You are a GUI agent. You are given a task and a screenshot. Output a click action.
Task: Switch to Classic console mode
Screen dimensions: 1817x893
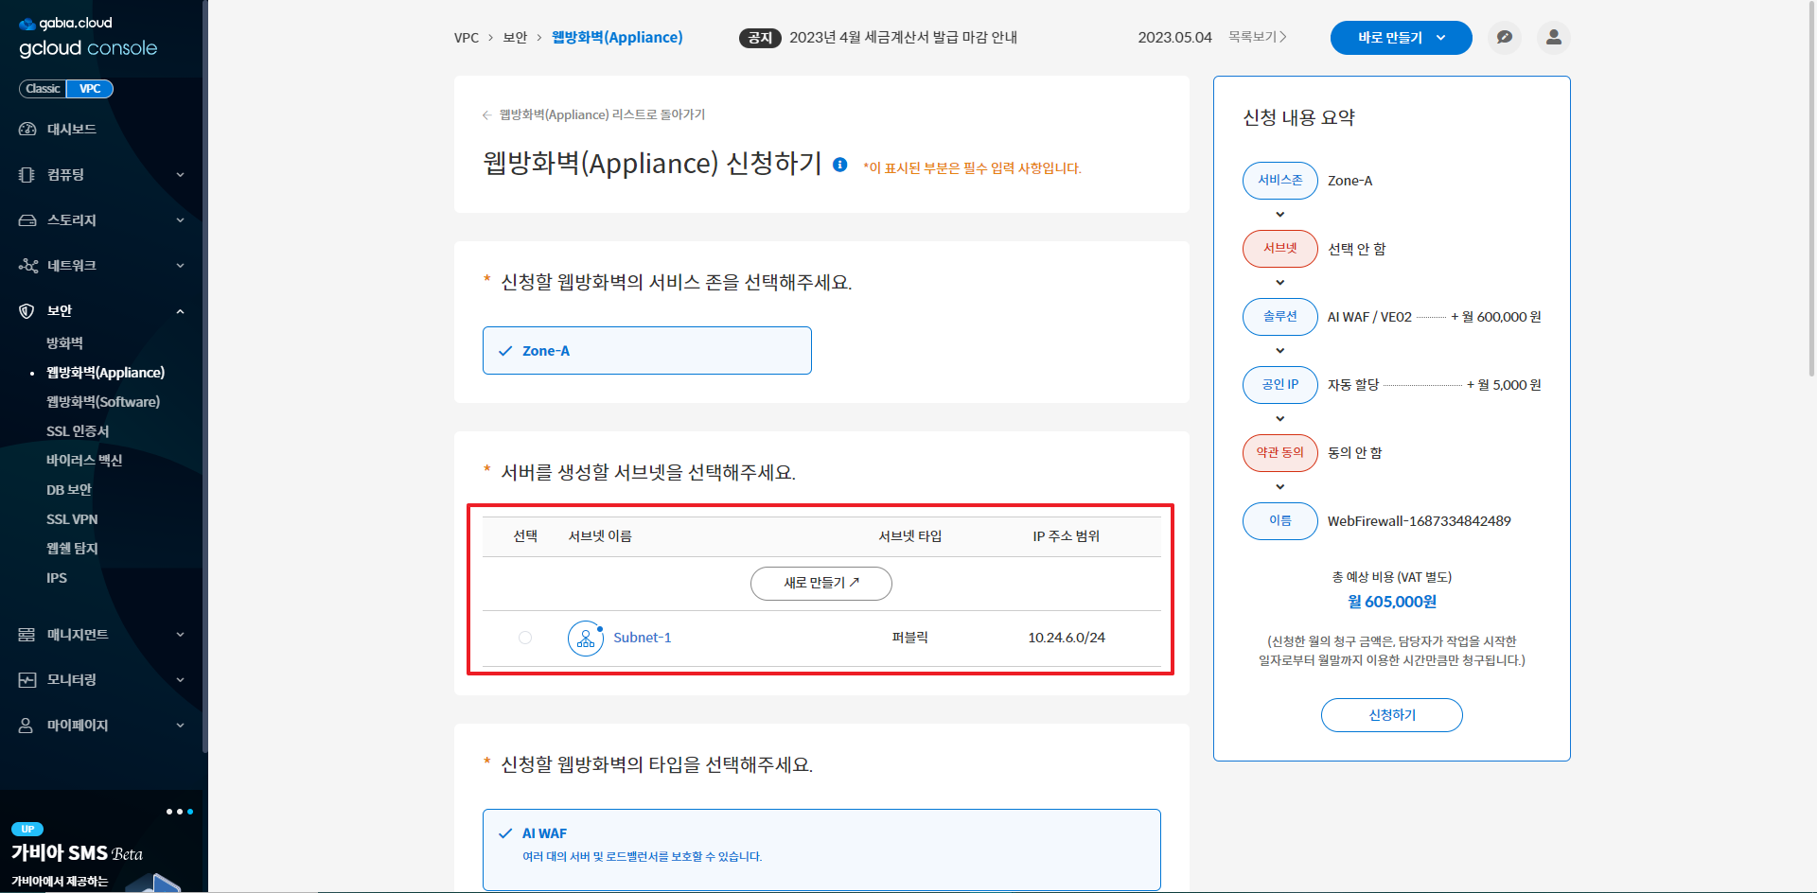point(43,89)
